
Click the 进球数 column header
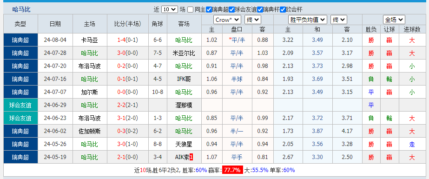click(412, 29)
